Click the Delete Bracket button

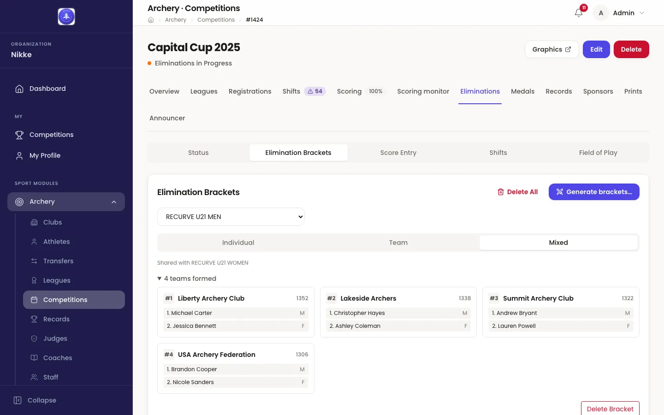tap(610, 409)
